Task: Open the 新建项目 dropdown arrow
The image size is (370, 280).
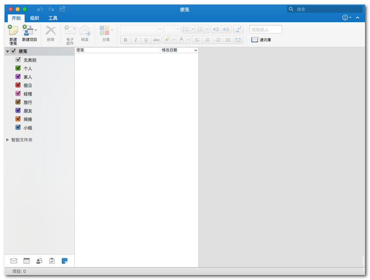Action: click(36, 30)
